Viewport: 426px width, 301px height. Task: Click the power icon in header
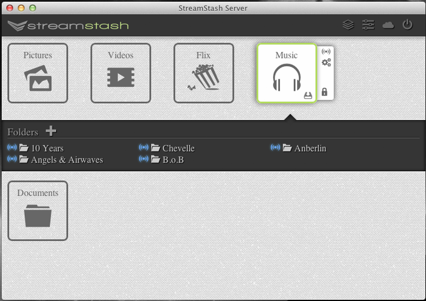pyautogui.click(x=408, y=25)
